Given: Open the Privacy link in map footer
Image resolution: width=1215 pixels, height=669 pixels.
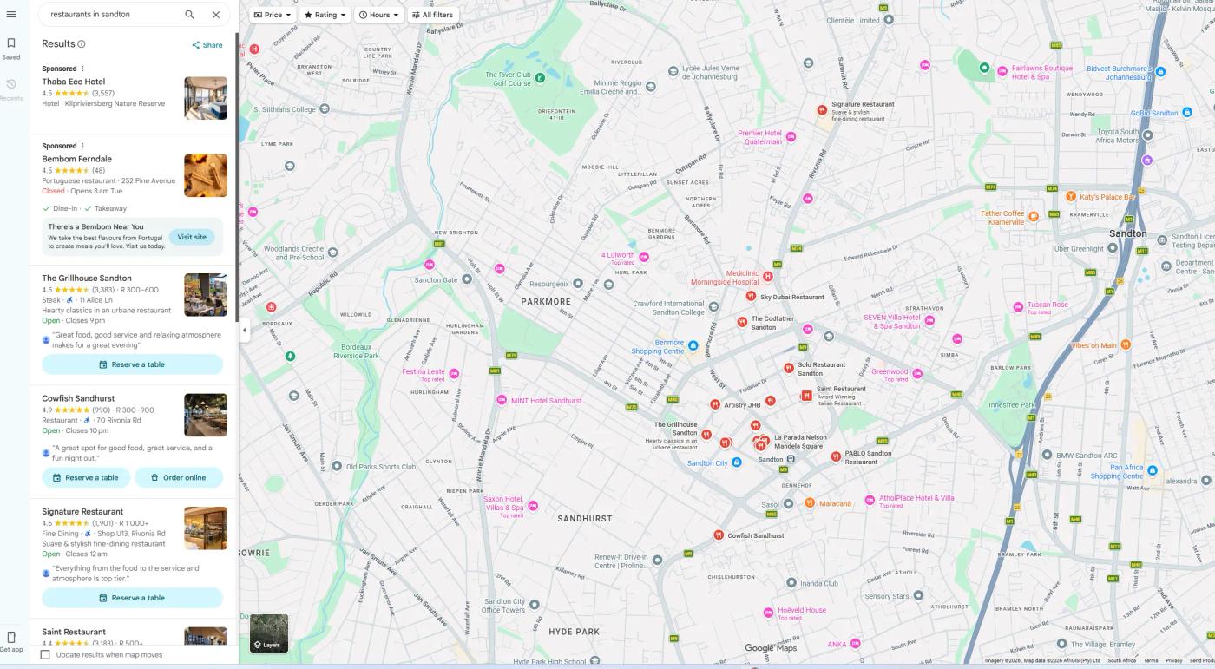Looking at the screenshot, I should 1173,661.
